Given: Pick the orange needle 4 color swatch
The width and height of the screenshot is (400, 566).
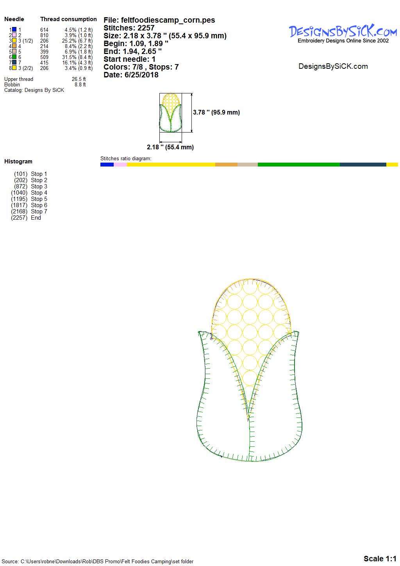Looking at the screenshot, I should point(14,46).
